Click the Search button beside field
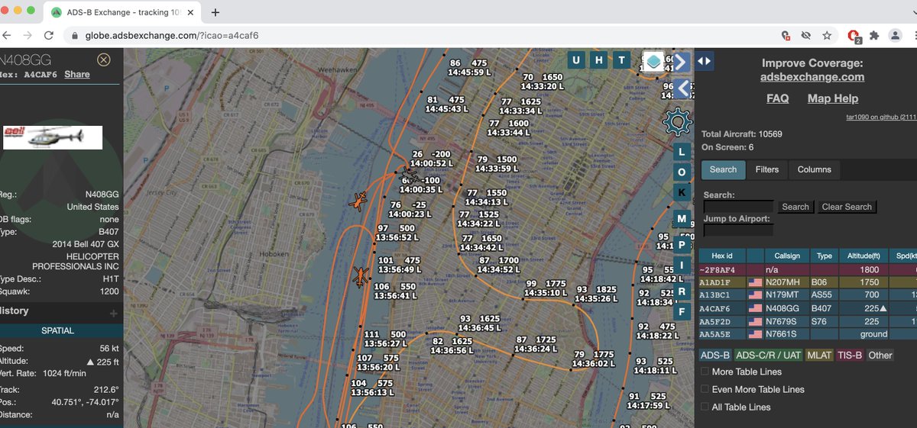The width and height of the screenshot is (917, 428). point(795,207)
